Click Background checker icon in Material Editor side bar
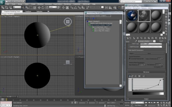 coord(166,17)
